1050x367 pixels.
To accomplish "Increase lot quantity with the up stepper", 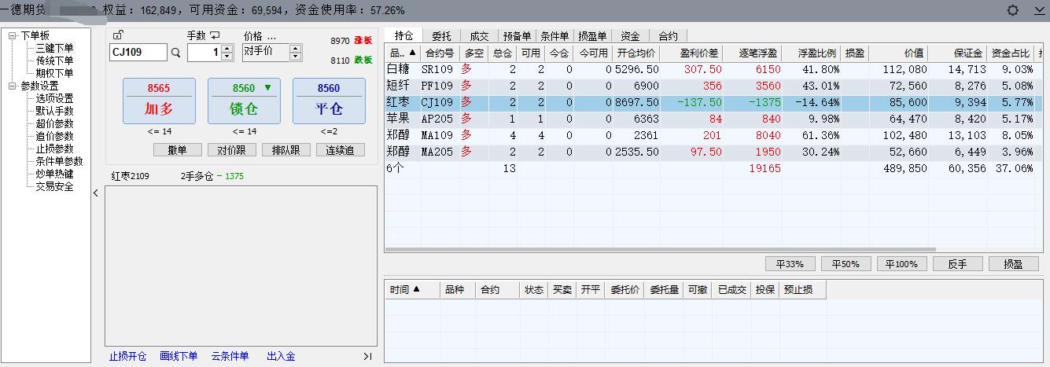I will point(227,49).
